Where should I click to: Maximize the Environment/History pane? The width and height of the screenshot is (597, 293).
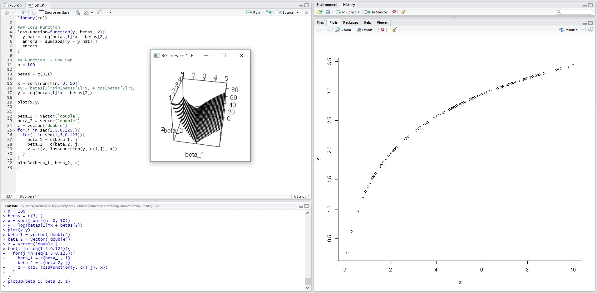click(590, 5)
